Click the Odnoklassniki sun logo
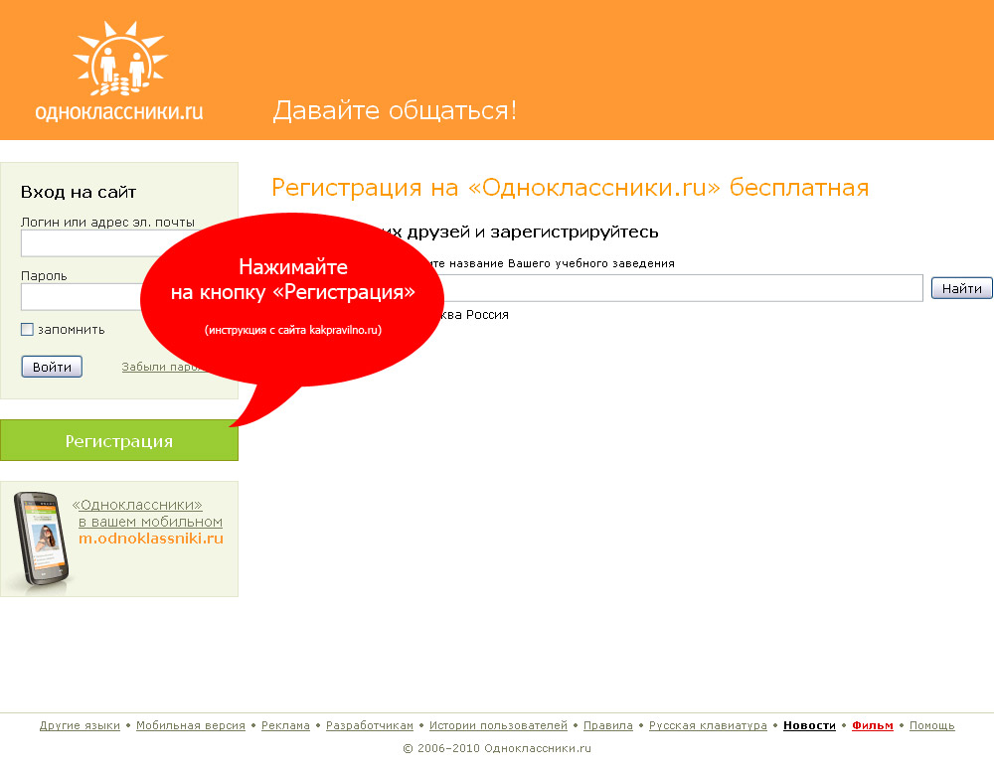The width and height of the screenshot is (994, 772). [120, 59]
